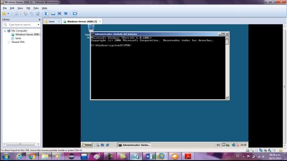The image size is (287, 161).
Task: Open the Tabs menu
Action: pyautogui.click(x=36, y=8)
